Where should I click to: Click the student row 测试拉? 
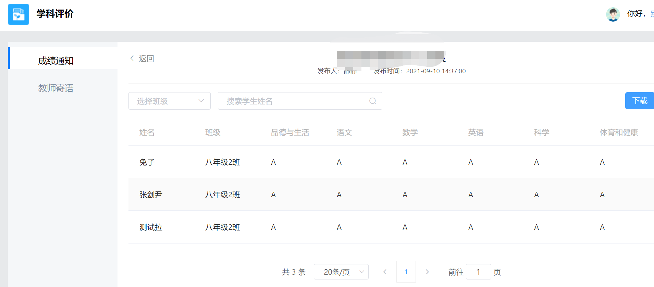click(x=151, y=227)
